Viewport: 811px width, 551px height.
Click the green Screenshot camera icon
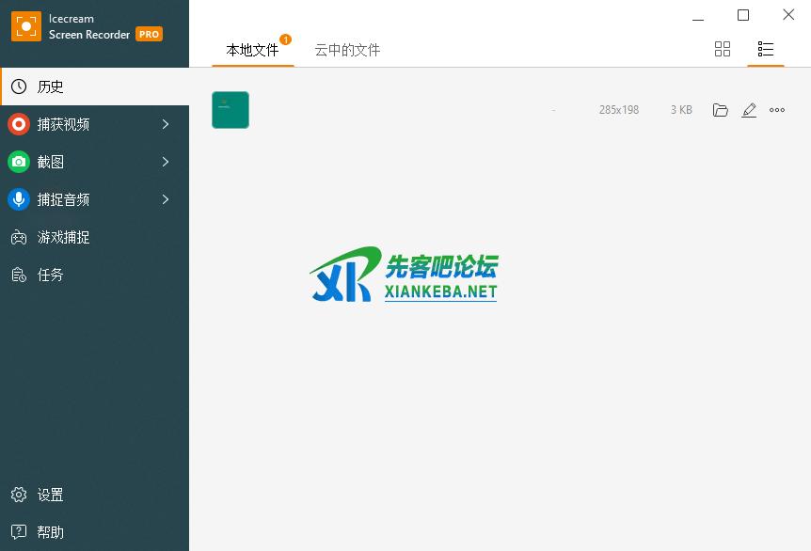[x=19, y=162]
